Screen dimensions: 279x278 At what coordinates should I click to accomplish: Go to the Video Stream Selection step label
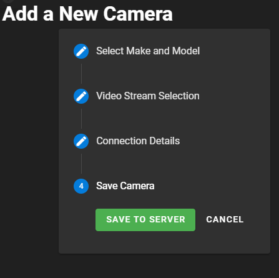pyautogui.click(x=148, y=96)
